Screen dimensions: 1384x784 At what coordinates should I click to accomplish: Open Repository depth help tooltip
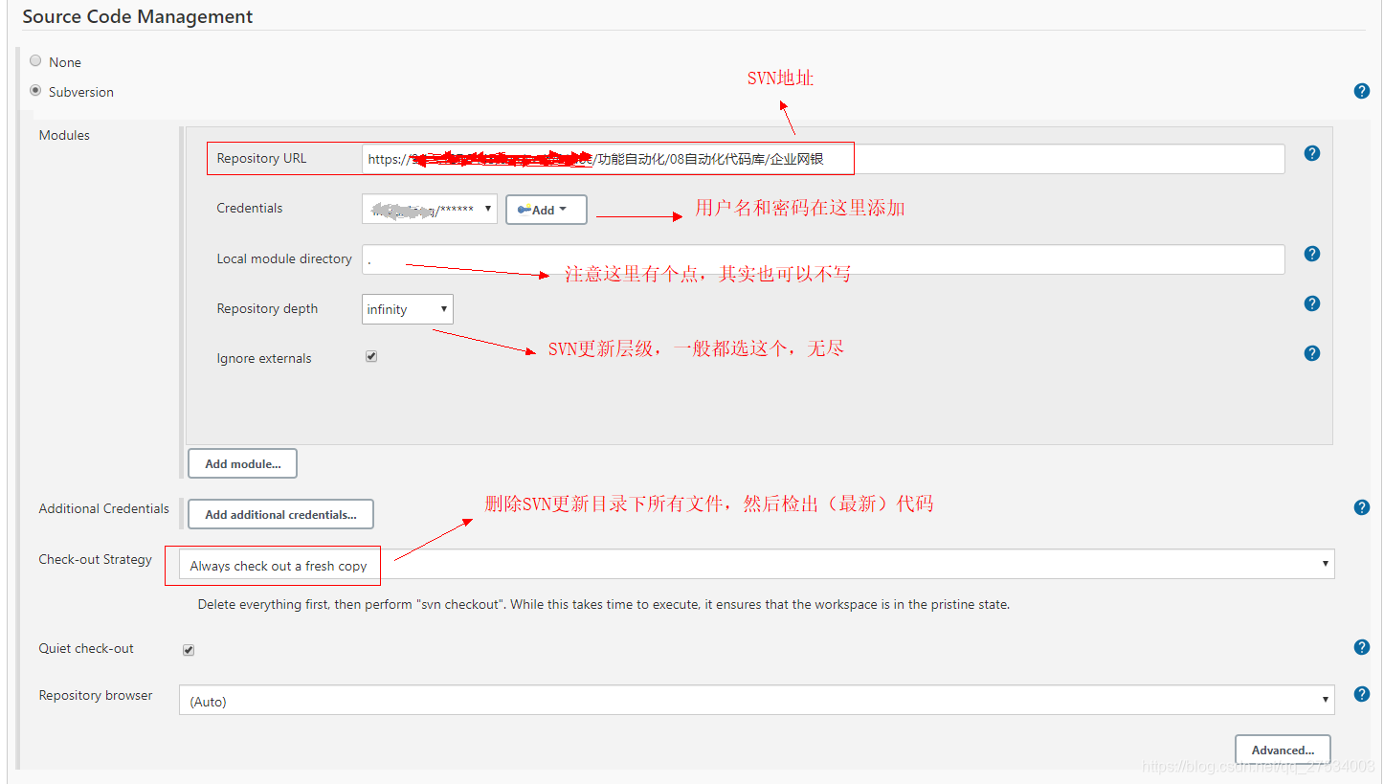[1311, 303]
